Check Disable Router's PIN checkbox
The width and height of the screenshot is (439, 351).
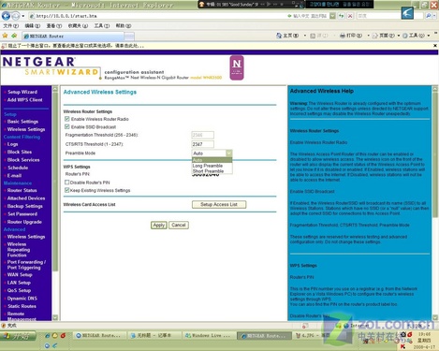click(x=66, y=183)
